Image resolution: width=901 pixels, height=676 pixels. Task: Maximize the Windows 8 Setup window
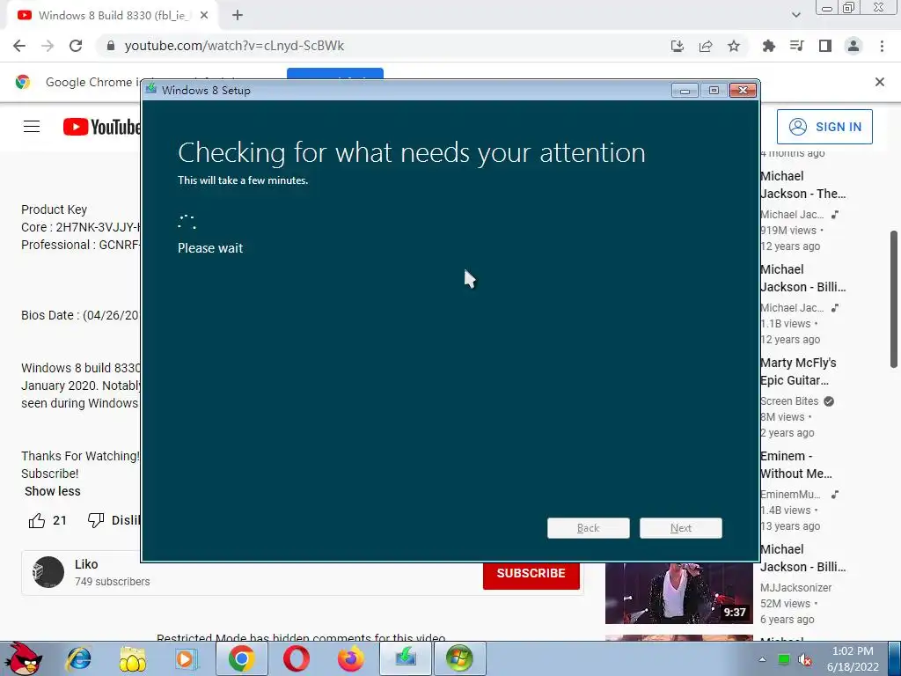714,91
